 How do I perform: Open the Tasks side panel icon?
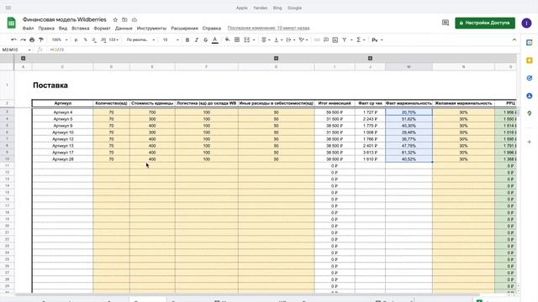click(x=529, y=78)
